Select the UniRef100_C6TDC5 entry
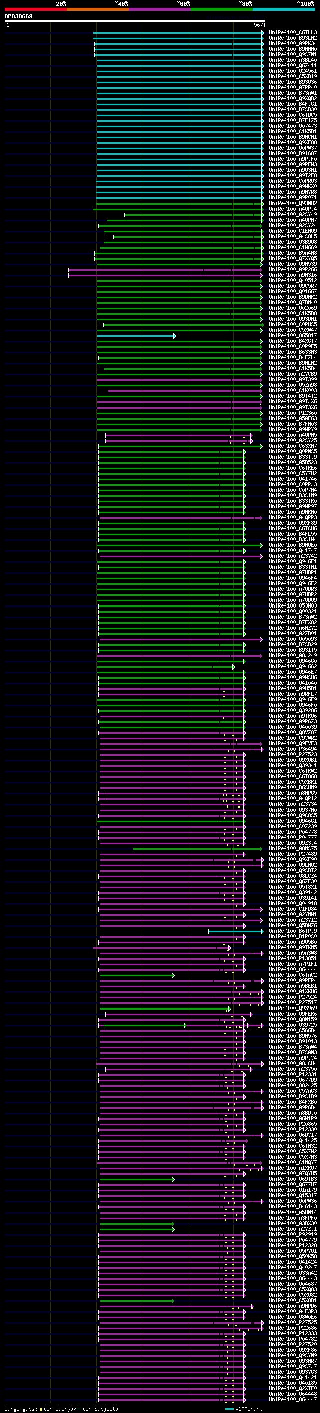Viewport: 320px width, 1413px height. pos(292,115)
